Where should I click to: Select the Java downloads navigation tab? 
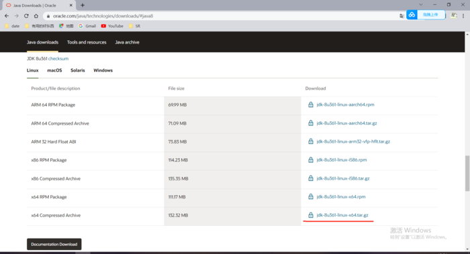[x=42, y=42]
